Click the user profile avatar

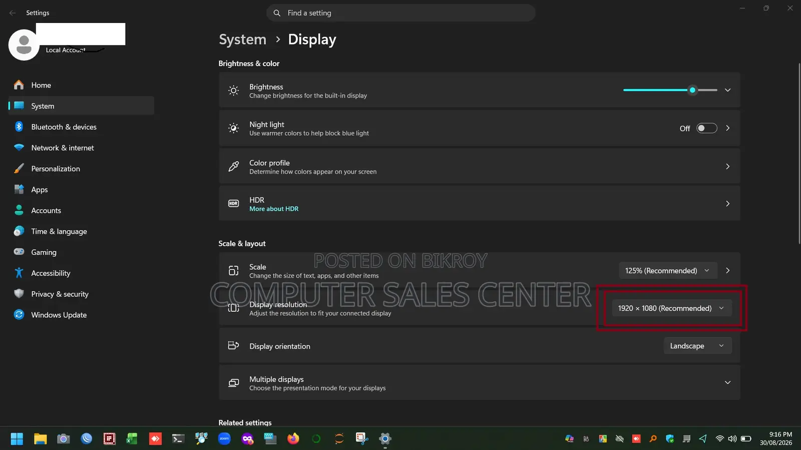coord(24,45)
